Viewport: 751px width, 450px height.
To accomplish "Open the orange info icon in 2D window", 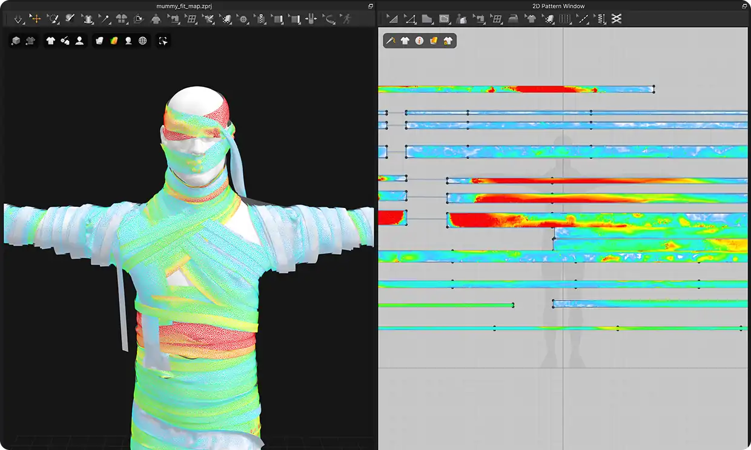I will click(x=419, y=41).
